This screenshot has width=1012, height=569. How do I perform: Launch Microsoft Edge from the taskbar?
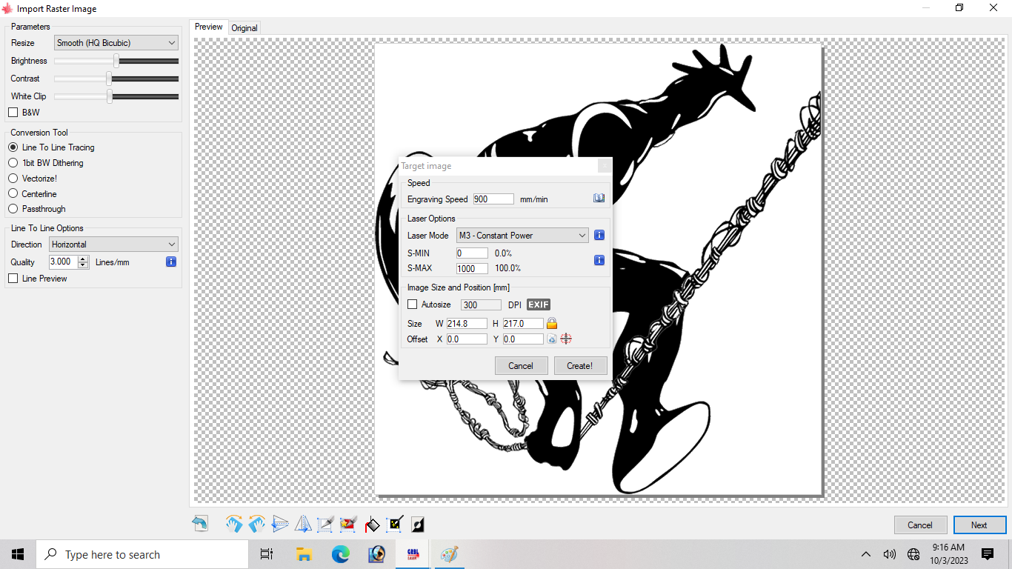click(x=340, y=554)
